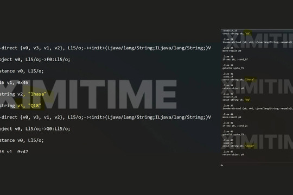The image size is (293, 195).
Task: Click "move-result p0" under .line 27
Action: pyautogui.click(x=232, y=51)
